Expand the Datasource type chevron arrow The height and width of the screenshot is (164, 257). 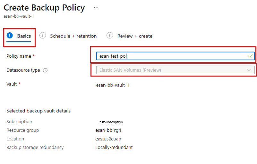[x=249, y=70]
